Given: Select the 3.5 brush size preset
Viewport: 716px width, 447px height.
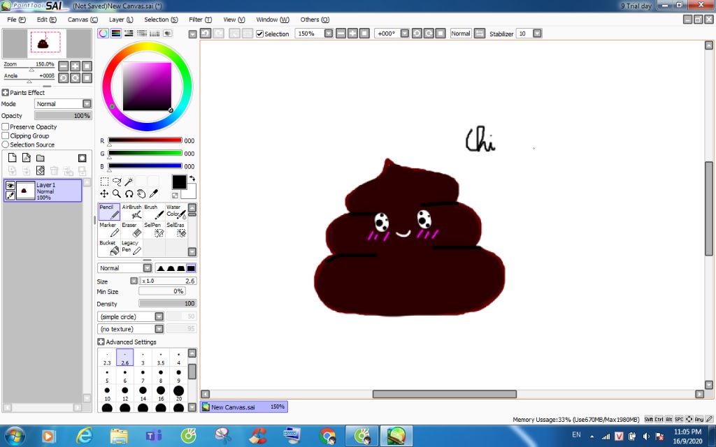Looking at the screenshot, I should [161, 359].
